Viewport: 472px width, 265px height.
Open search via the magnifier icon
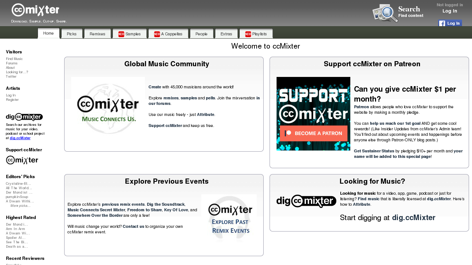pos(385,13)
